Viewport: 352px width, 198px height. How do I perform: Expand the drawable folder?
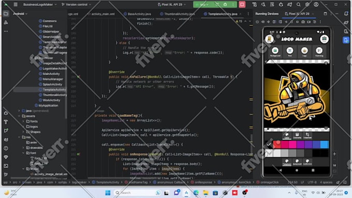[x=23, y=148]
